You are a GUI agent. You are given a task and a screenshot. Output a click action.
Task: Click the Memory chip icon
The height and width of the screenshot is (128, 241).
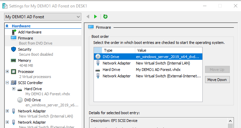click(x=13, y=60)
